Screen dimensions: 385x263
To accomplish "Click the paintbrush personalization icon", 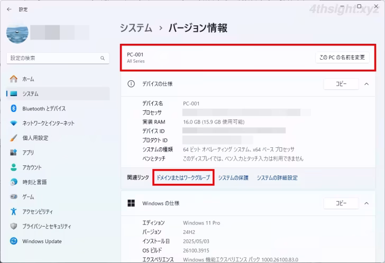I will (x=14, y=138).
